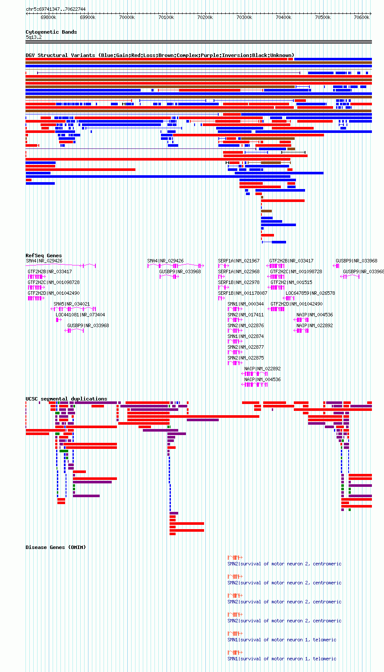Click the 70600k ruler tick label
The height and width of the screenshot is (672, 384).
(362, 18)
